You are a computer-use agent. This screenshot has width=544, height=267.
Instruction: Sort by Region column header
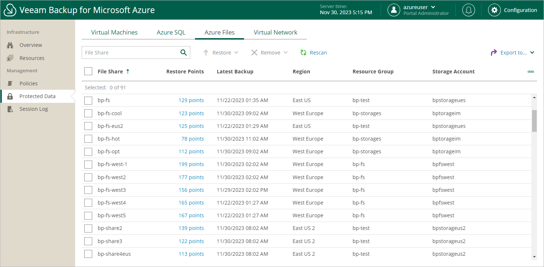[301, 72]
